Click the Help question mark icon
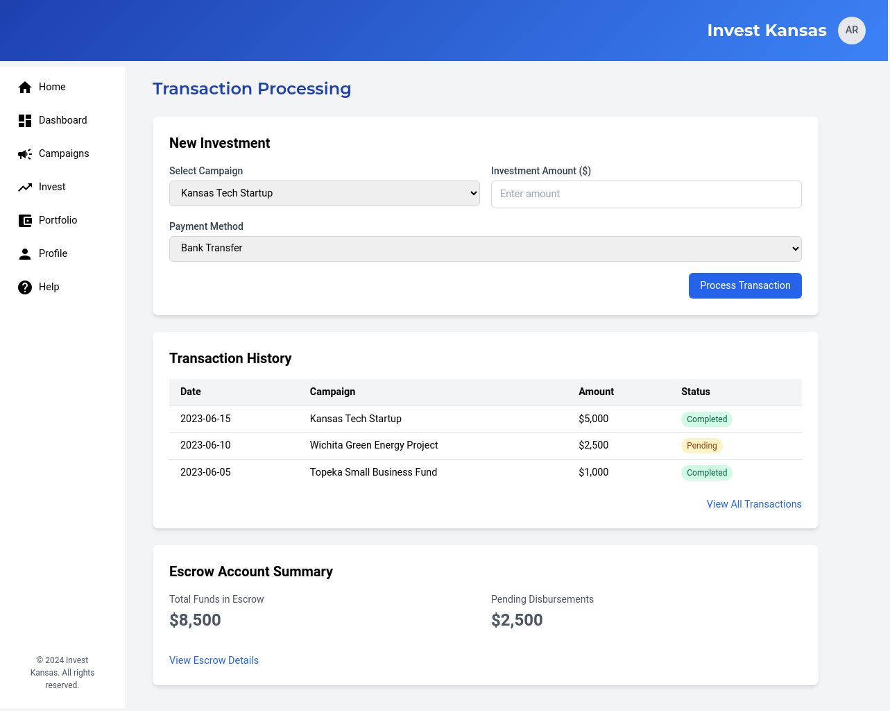Viewport: 890px width, 711px height. coord(25,287)
